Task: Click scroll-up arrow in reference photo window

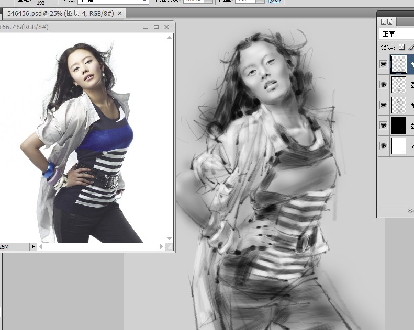Action: coord(169,38)
